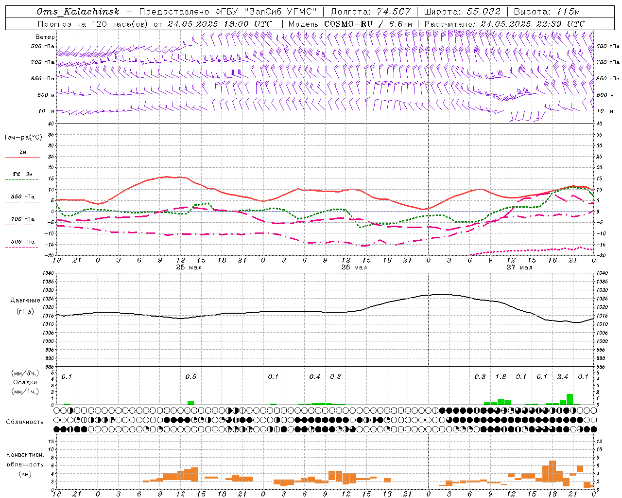Click the tallest orange convective cloud bar

click(x=553, y=471)
